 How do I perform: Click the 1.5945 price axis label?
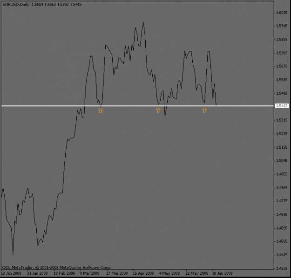tap(282, 26)
